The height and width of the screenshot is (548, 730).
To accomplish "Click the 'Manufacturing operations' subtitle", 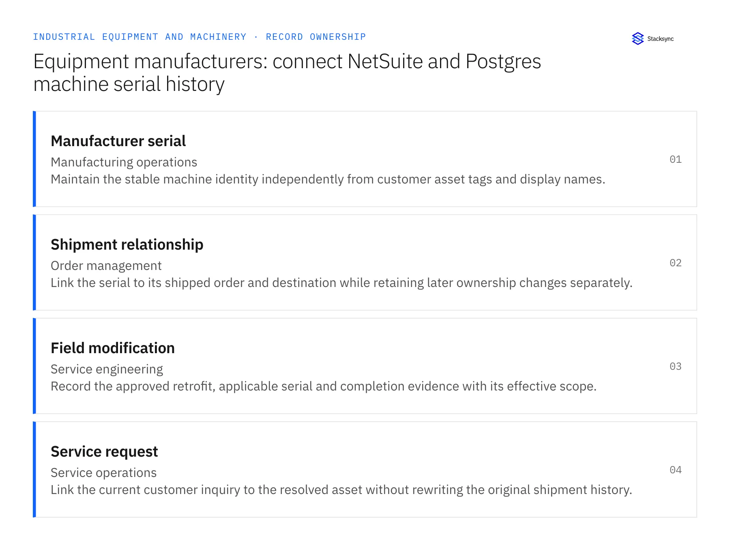I will [124, 162].
